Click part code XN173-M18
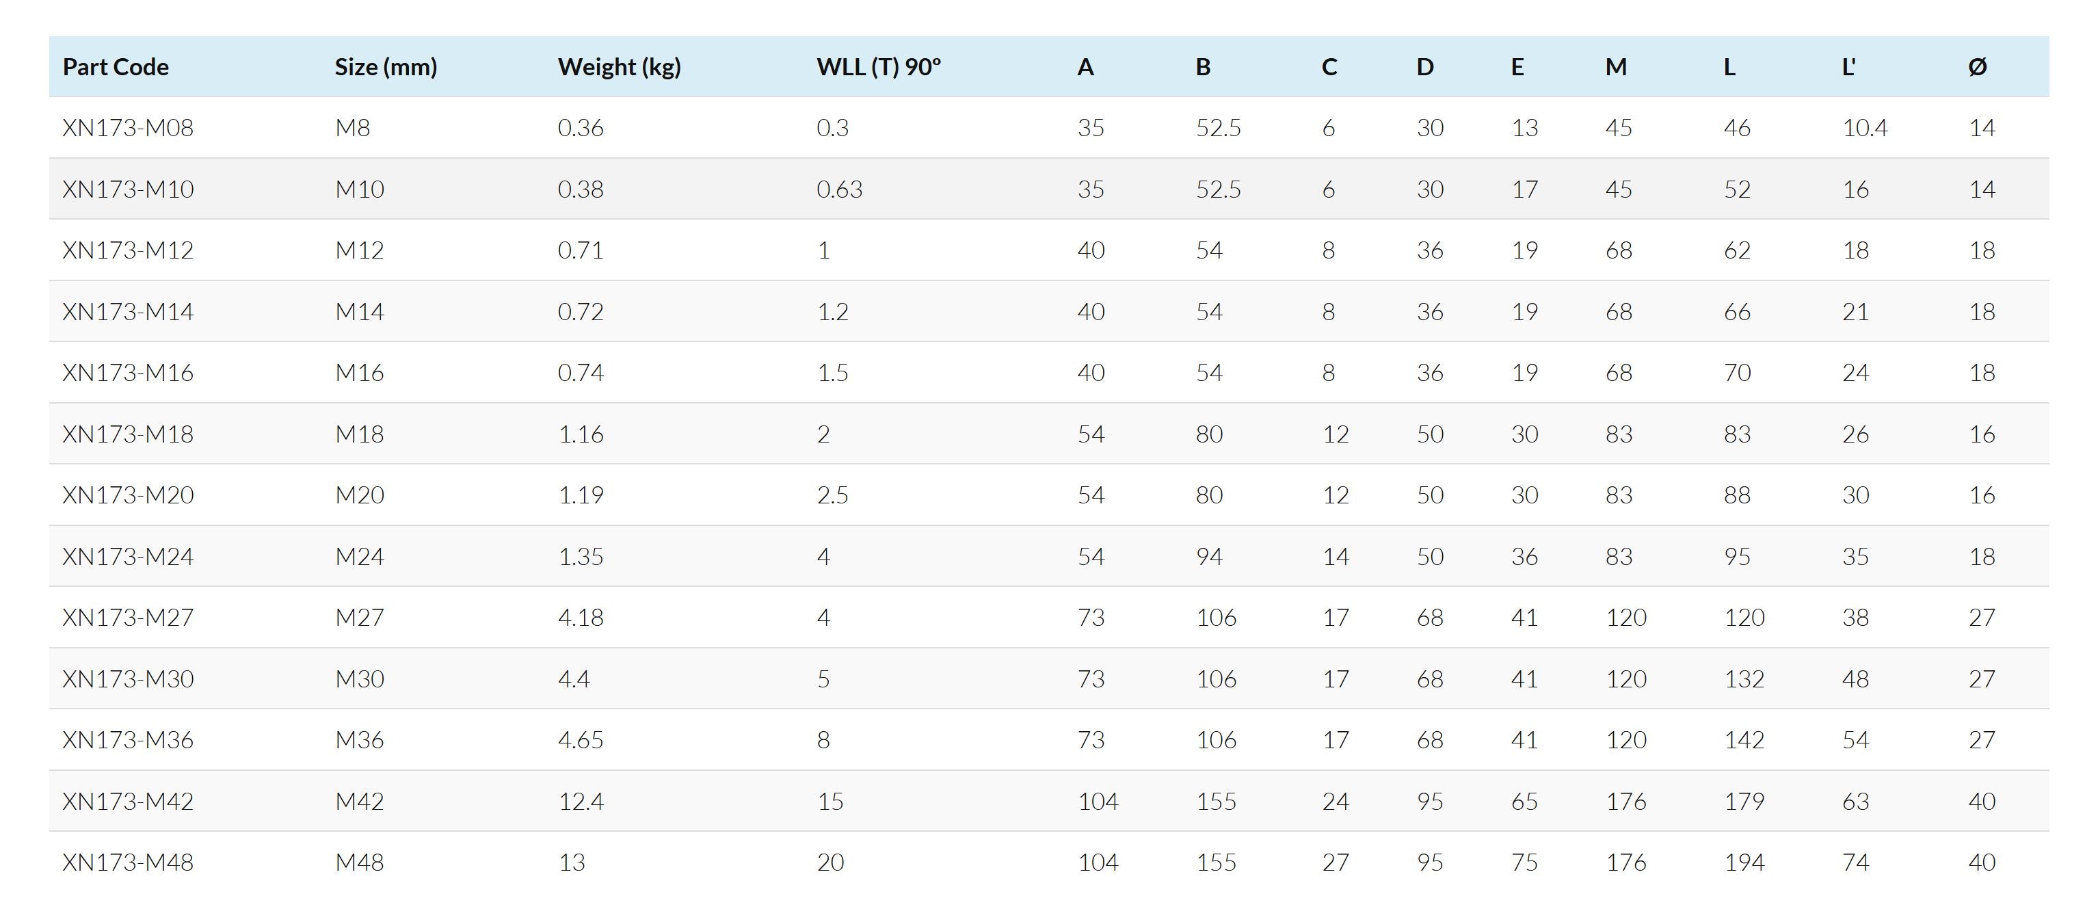Viewport: 2098px width, 909px height. coord(128,434)
